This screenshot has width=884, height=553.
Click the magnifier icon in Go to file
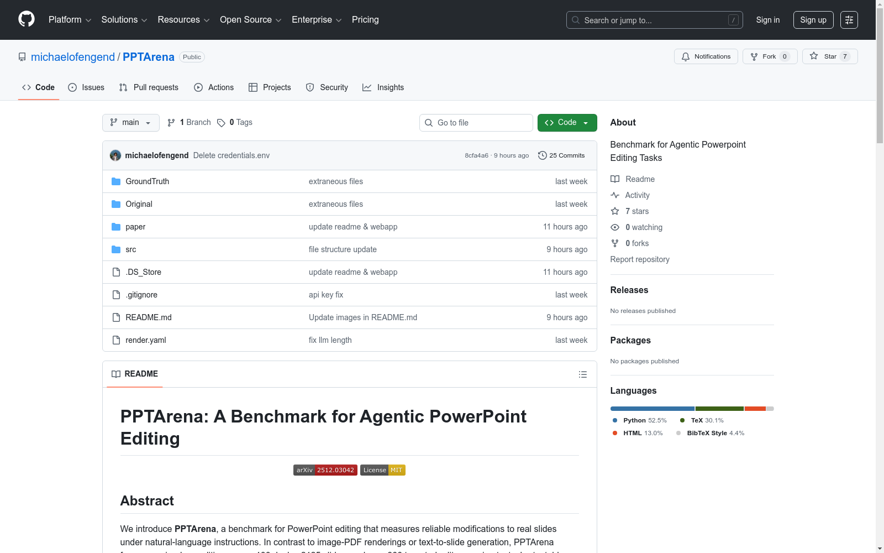(x=429, y=123)
